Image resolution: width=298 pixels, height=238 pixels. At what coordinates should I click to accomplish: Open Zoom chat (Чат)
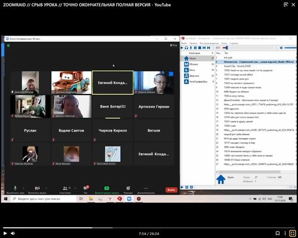86,189
